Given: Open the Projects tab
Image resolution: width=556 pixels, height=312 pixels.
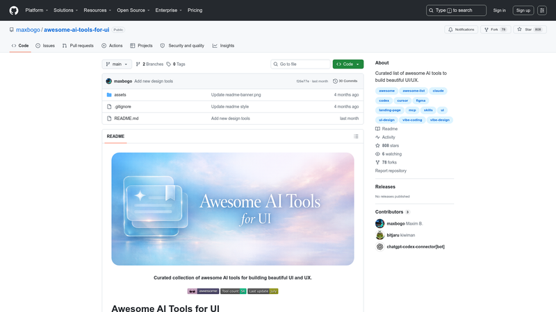Looking at the screenshot, I should coord(141,46).
